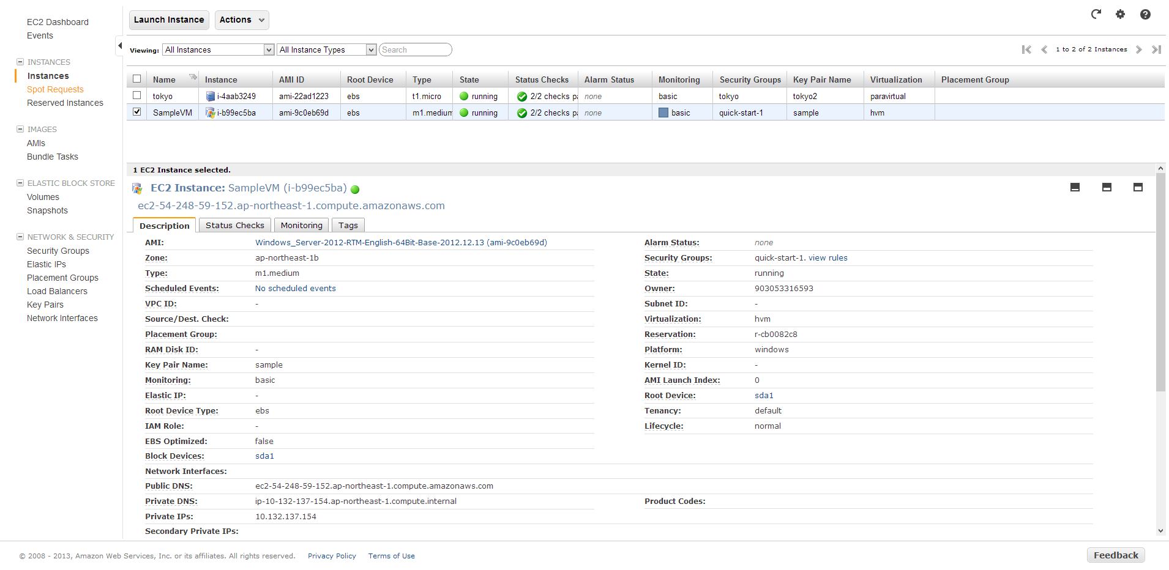Click the running status dot for tokyo
1169x570 pixels.
pos(464,96)
